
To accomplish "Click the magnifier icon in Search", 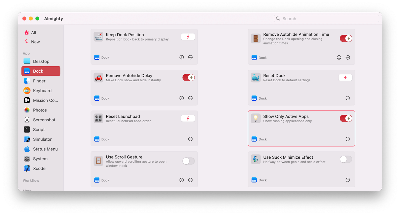I will (x=278, y=18).
